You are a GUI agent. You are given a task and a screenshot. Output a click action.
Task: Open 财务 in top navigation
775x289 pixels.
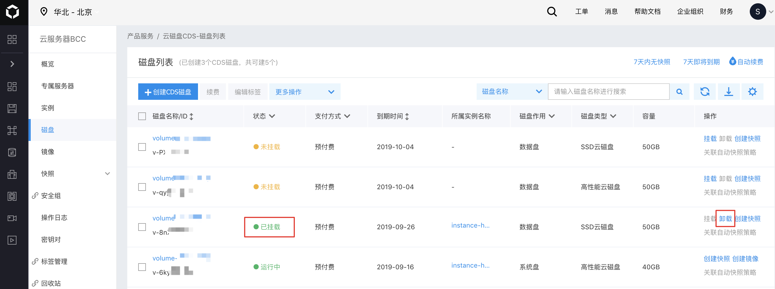pyautogui.click(x=726, y=12)
